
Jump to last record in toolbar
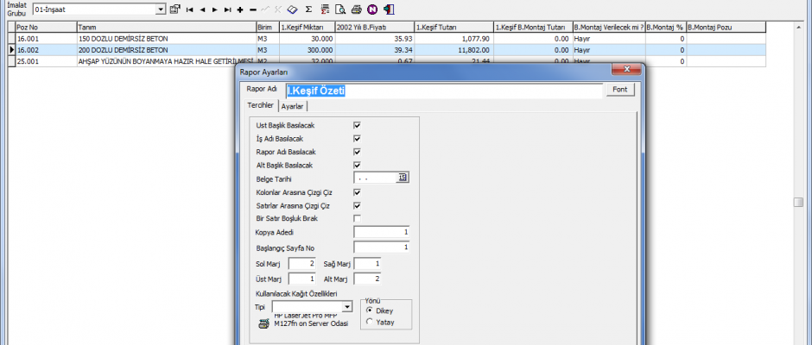click(x=226, y=9)
